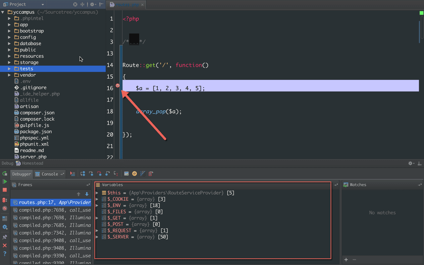Resume the program with the green play icon
The width and height of the screenshot is (424, 265).
(5, 182)
